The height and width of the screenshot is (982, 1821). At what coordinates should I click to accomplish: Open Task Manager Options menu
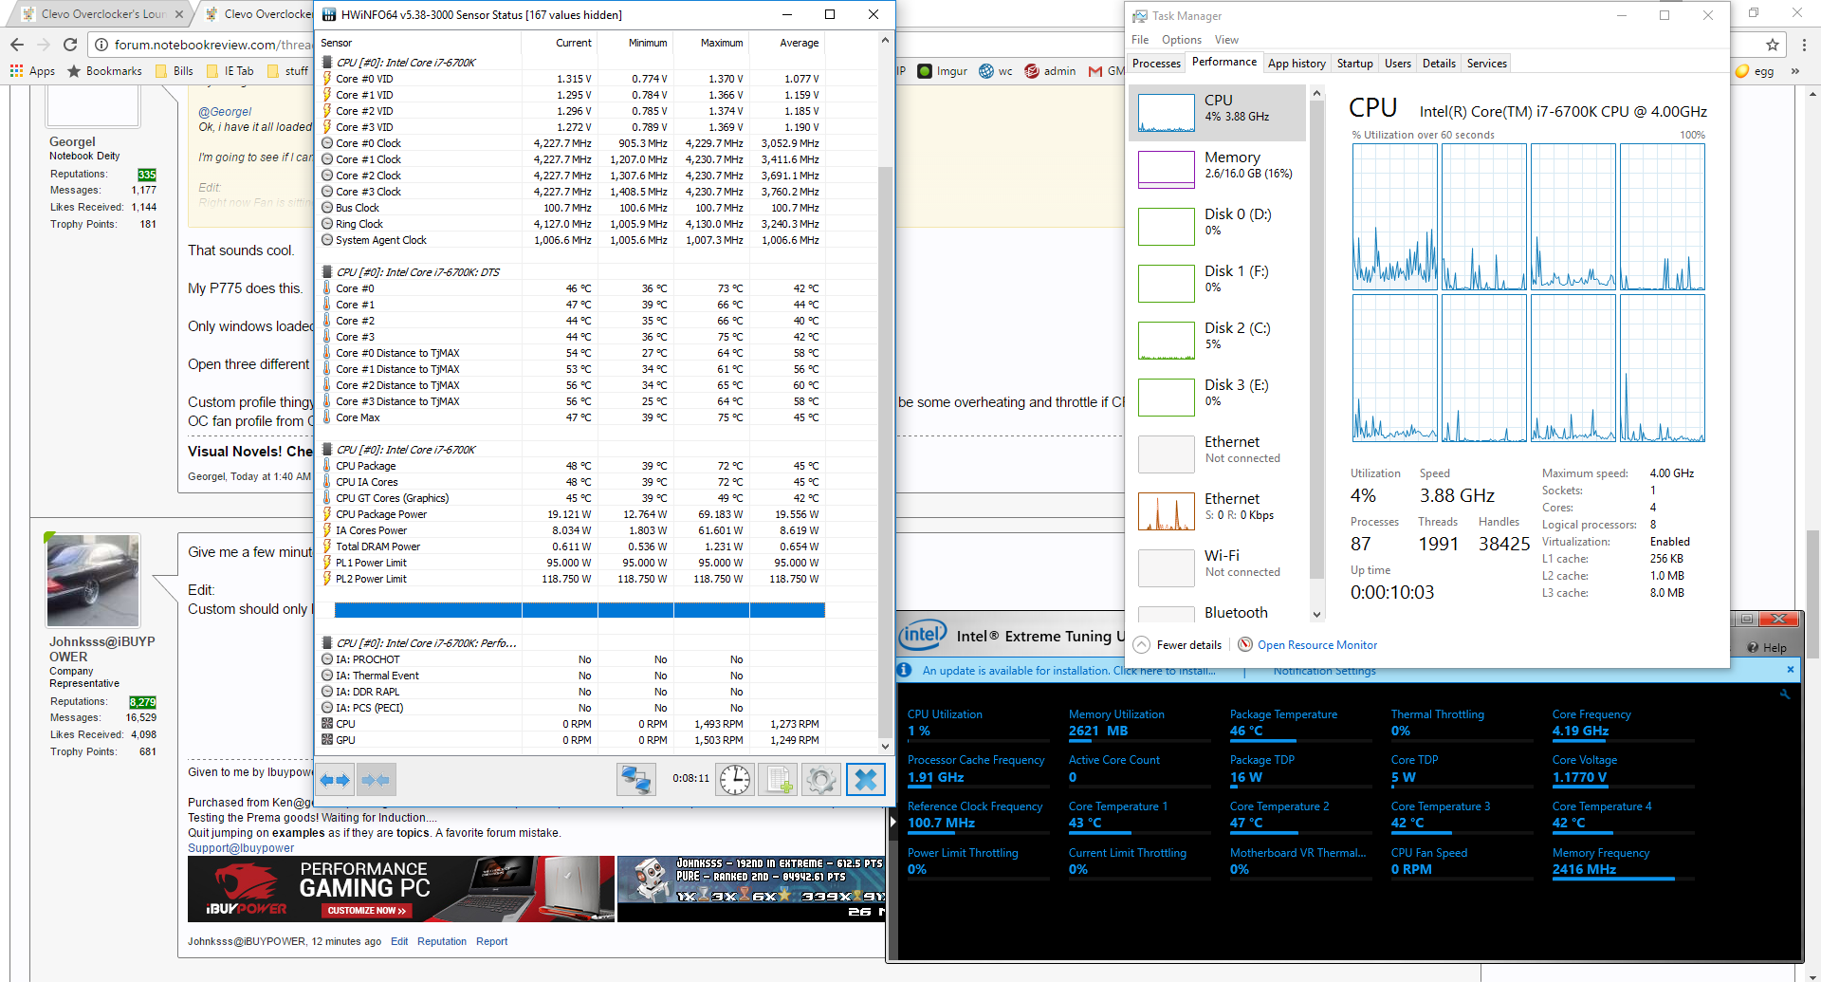(1182, 40)
